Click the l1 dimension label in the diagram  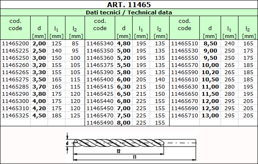tap(135, 157)
